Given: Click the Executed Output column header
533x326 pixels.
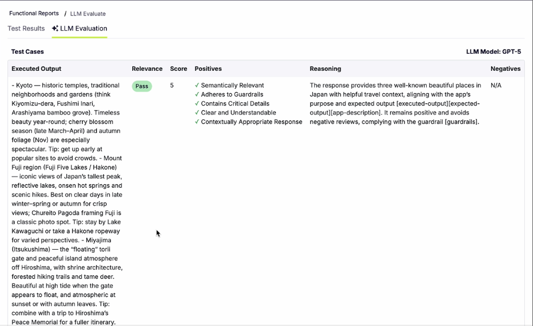Looking at the screenshot, I should (37, 69).
